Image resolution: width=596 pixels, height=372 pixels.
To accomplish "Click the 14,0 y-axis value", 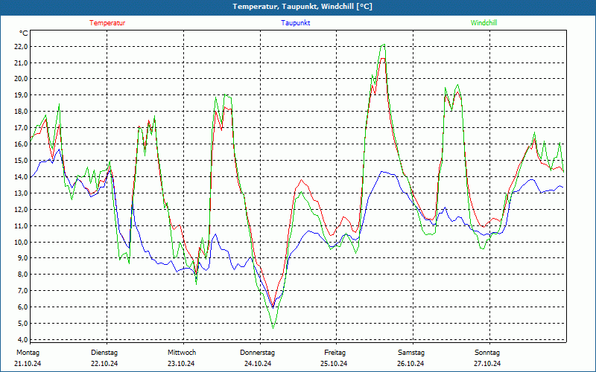I will pyautogui.click(x=21, y=176).
